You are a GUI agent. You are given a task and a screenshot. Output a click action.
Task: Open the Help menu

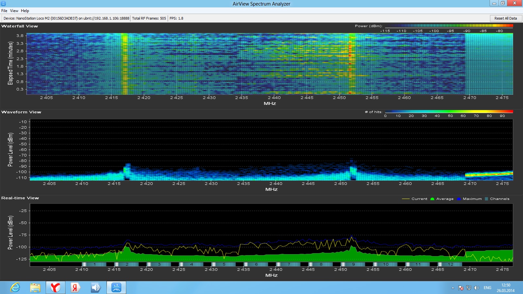tap(25, 11)
